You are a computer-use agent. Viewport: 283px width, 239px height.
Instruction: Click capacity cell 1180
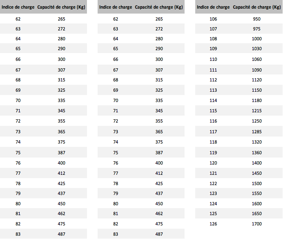pos(257,100)
